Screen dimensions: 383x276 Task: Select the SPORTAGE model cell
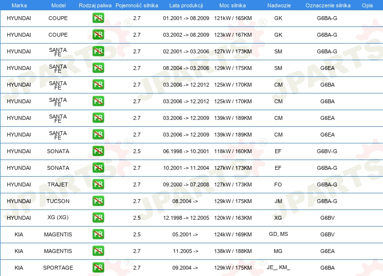point(58,268)
